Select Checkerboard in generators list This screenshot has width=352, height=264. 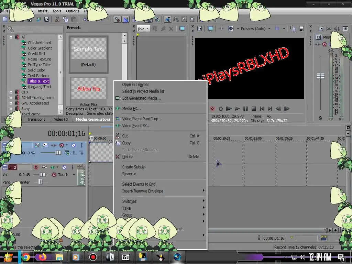(39, 43)
